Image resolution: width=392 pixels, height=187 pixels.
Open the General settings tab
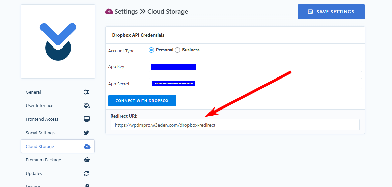coord(58,92)
